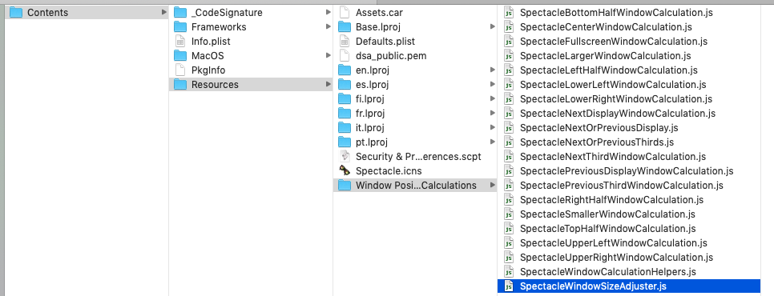Viewport: 774px width, 296px height.
Task: Select the Frameworks folder icon
Action: (180, 27)
